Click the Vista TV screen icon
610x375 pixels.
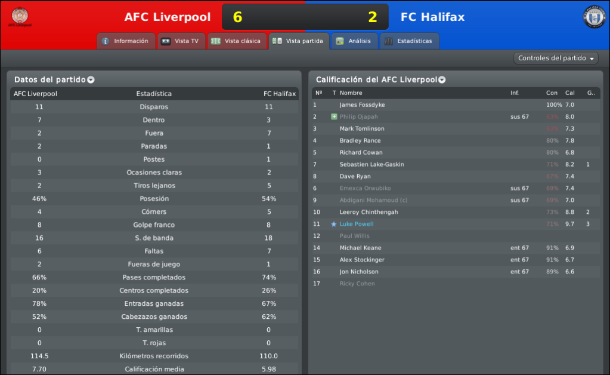[x=166, y=41]
